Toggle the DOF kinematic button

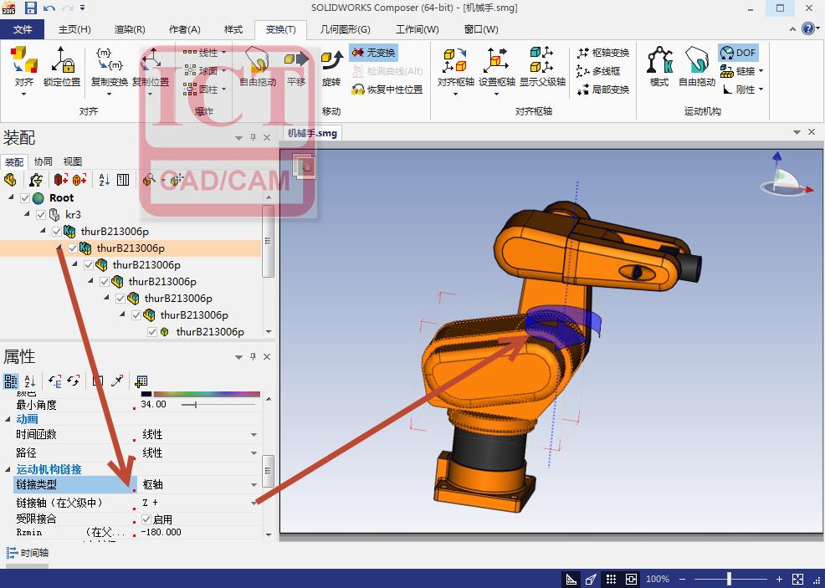click(737, 53)
